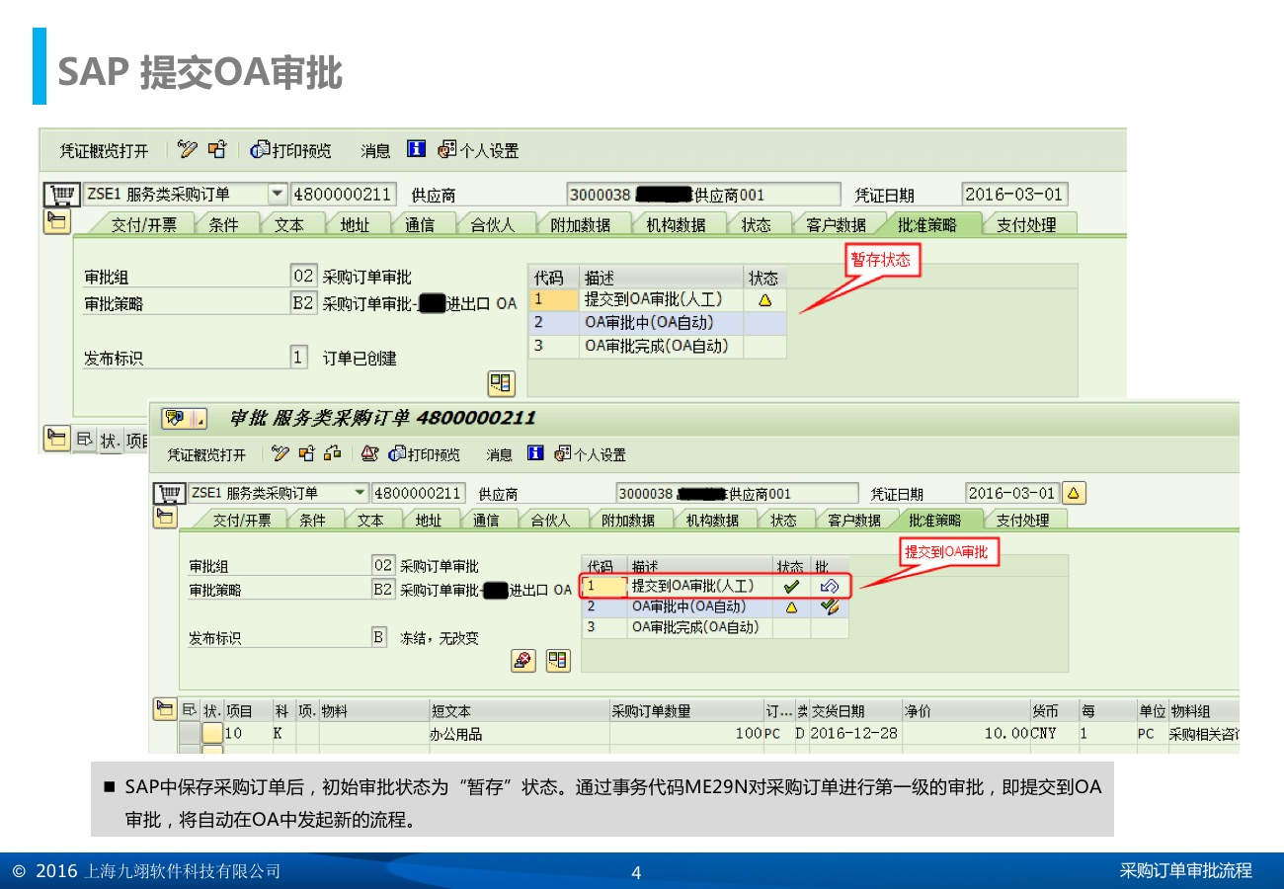Click the yellow triangle status icon, upper window row 1
This screenshot has height=889, width=1284.
point(764,299)
